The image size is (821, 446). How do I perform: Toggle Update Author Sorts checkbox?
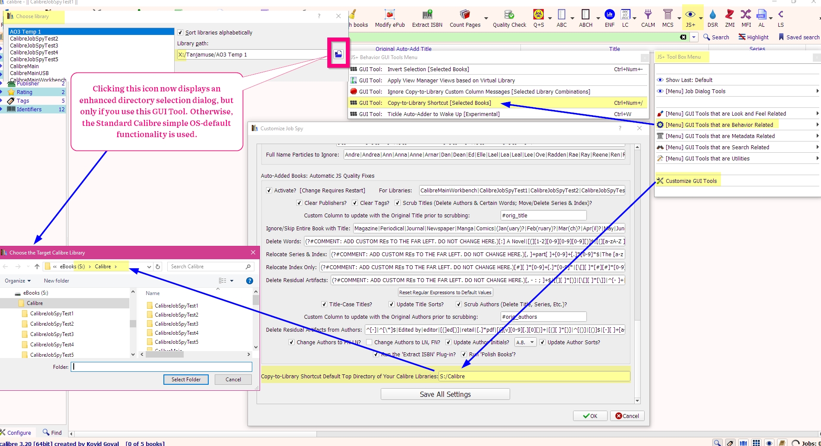pyautogui.click(x=542, y=342)
